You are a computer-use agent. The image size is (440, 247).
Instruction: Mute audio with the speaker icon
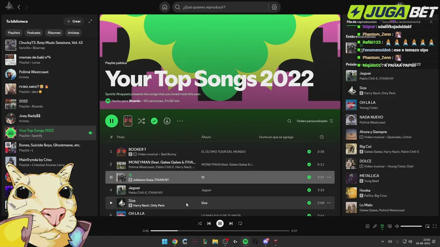click(x=397, y=226)
